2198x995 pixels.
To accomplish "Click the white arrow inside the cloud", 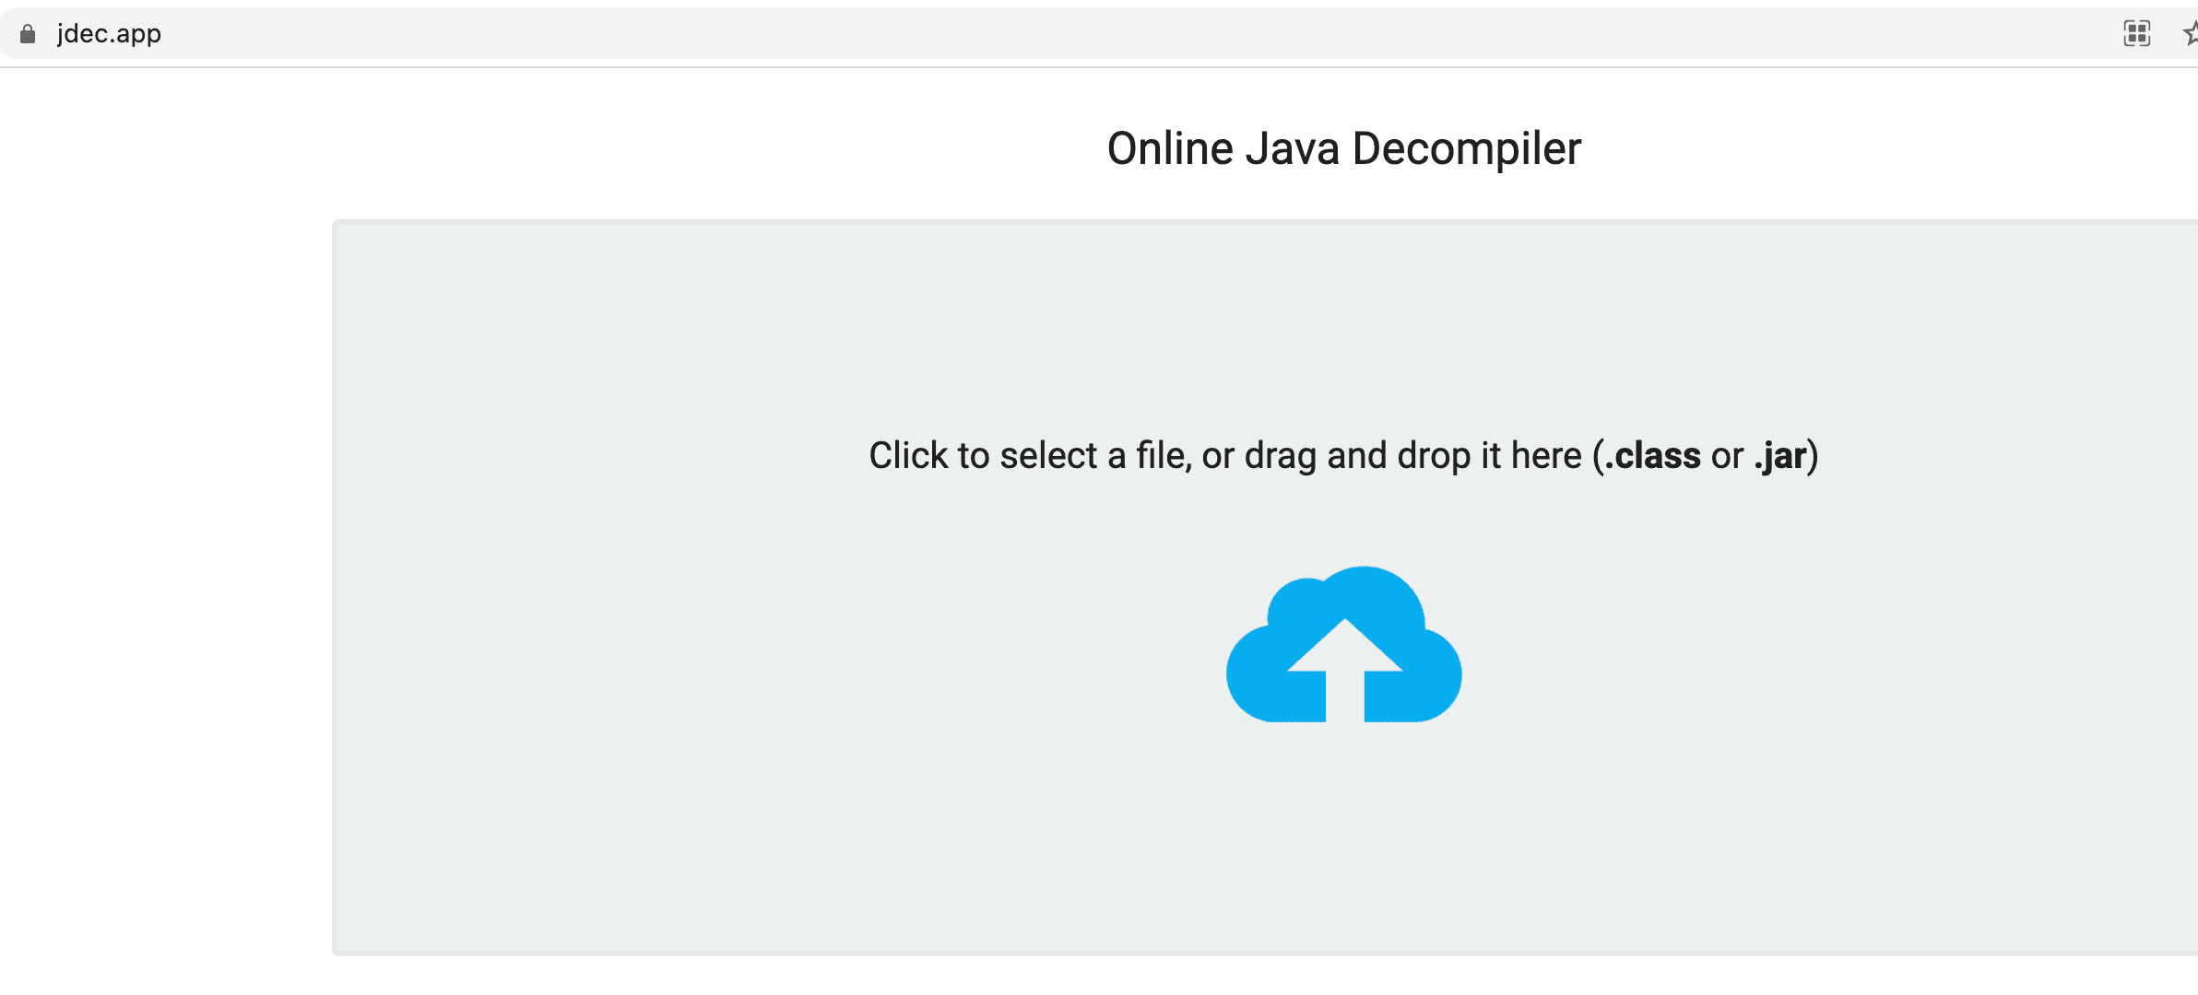I will pyautogui.click(x=1344, y=665).
